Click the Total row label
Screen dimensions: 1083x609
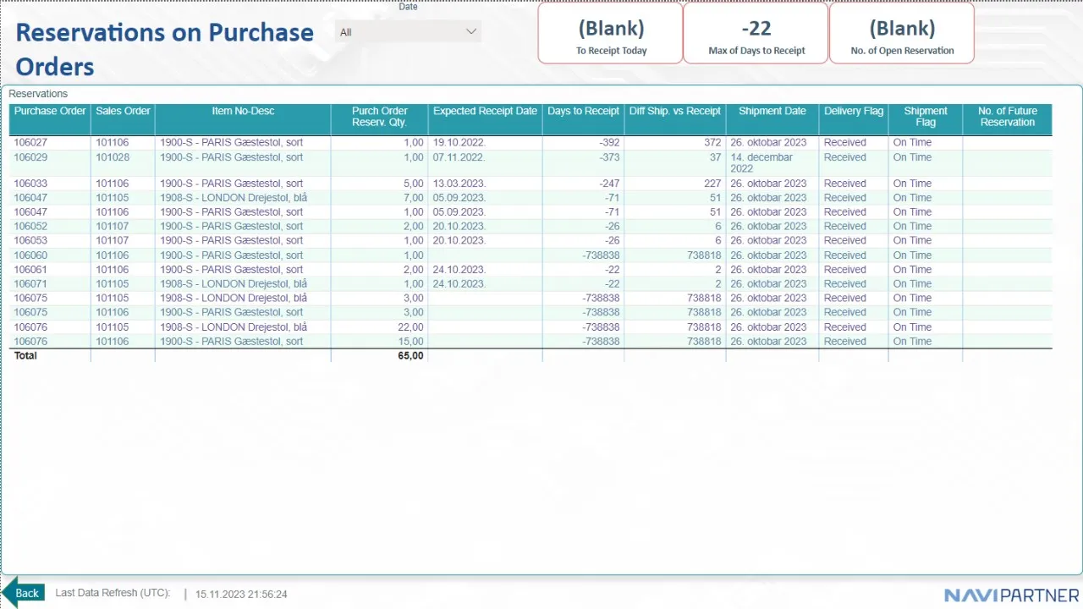[25, 356]
